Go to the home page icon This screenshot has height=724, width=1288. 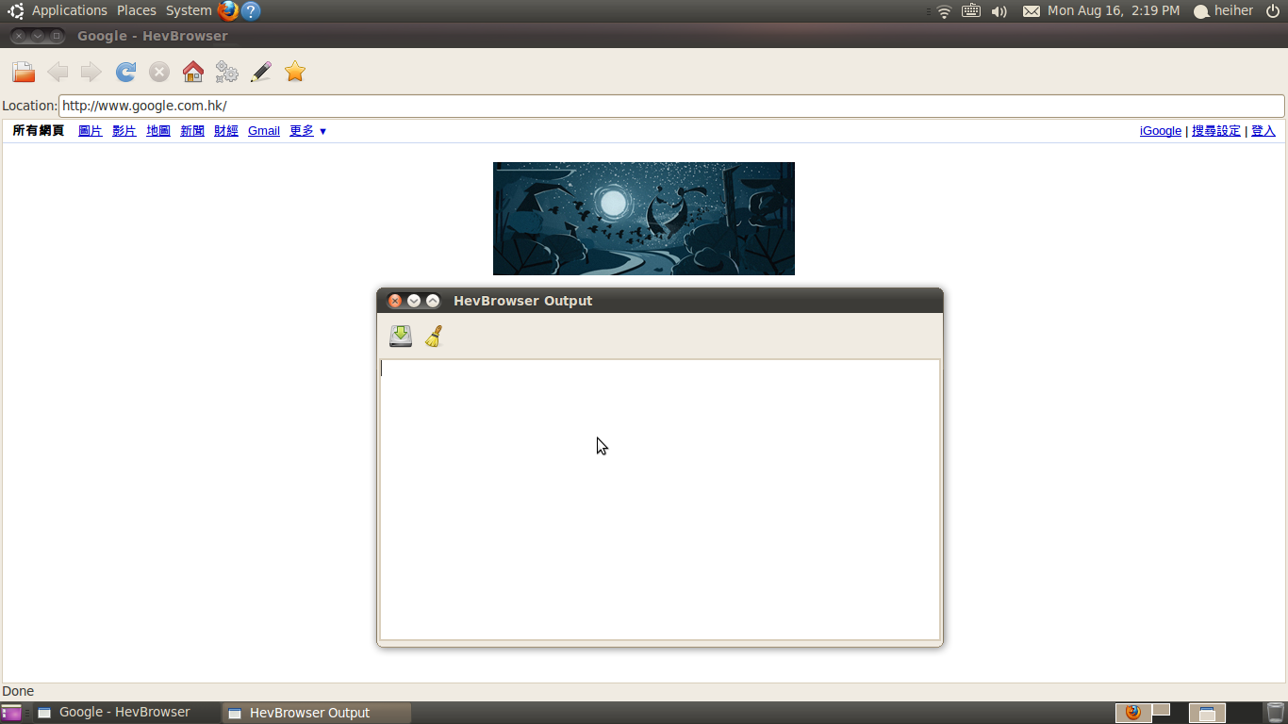pos(193,72)
